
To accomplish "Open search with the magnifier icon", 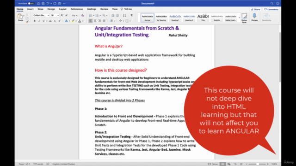I will point(272,3).
